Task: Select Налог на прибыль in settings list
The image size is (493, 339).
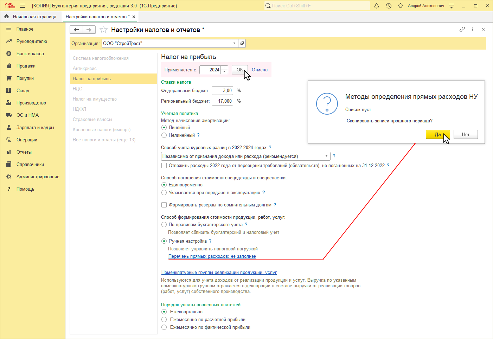Action: [x=114, y=79]
